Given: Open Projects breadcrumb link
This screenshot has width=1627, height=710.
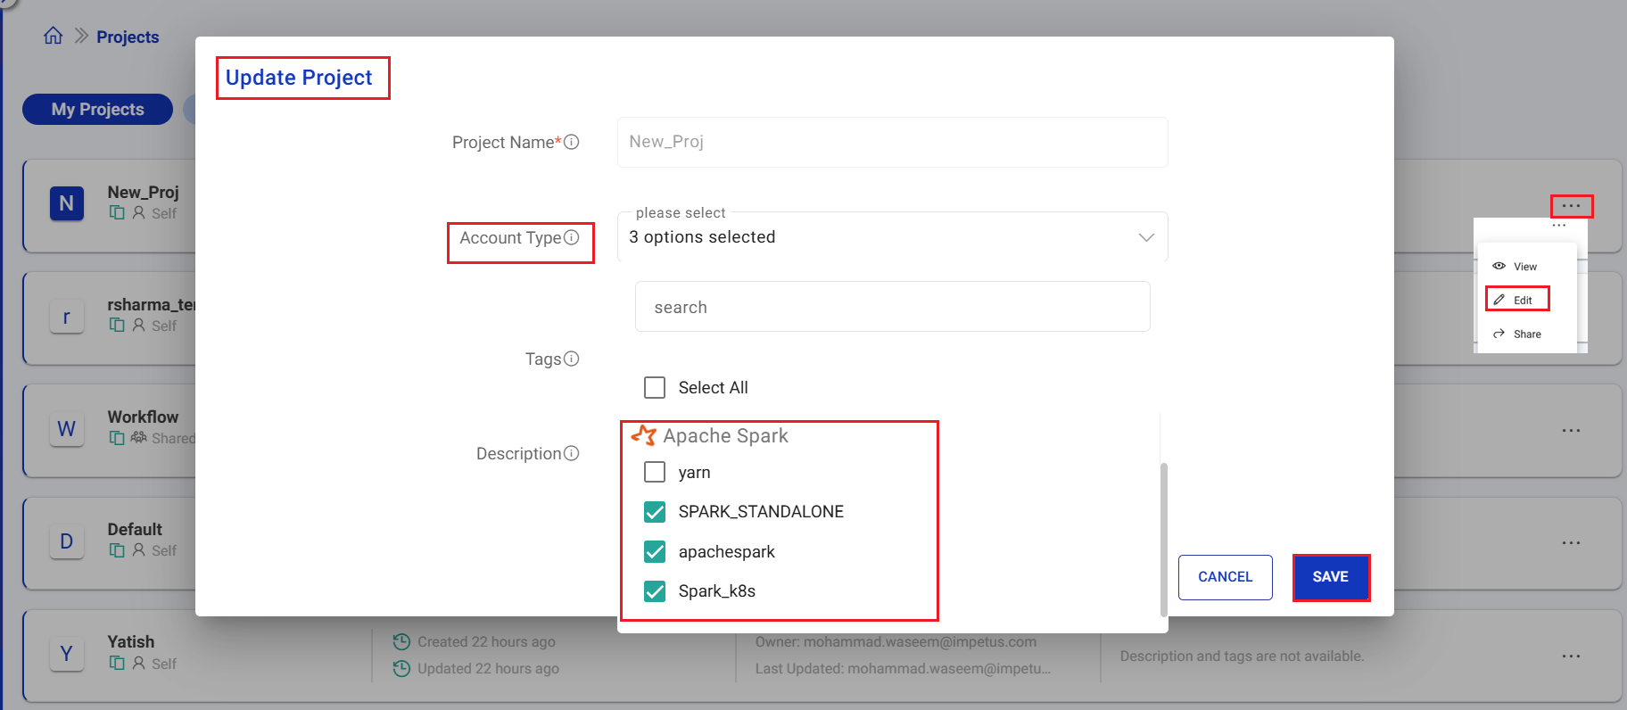Looking at the screenshot, I should coord(128,37).
